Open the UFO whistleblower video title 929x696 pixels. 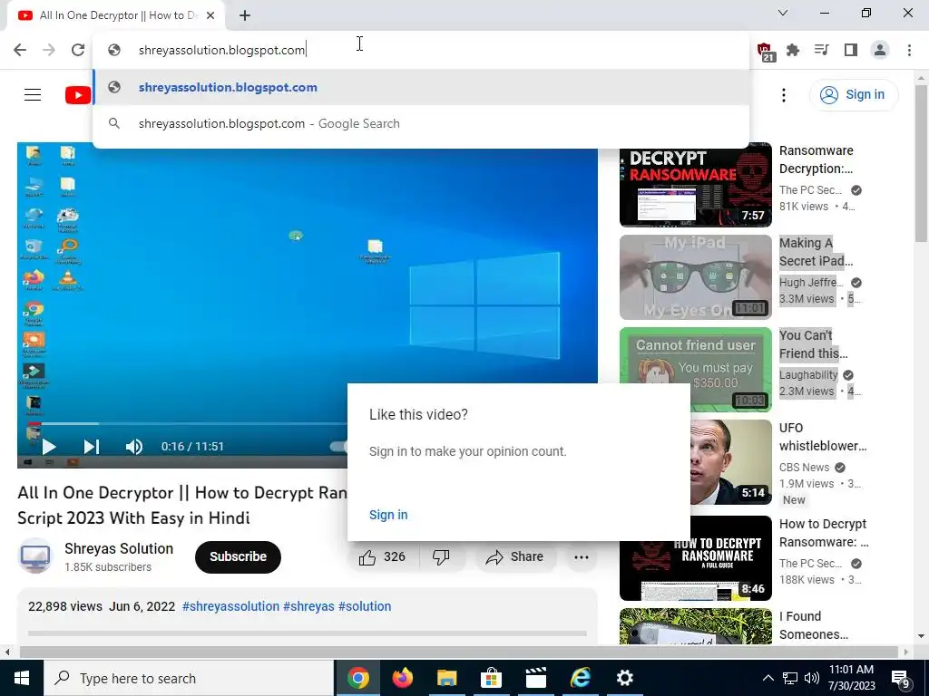click(x=823, y=437)
